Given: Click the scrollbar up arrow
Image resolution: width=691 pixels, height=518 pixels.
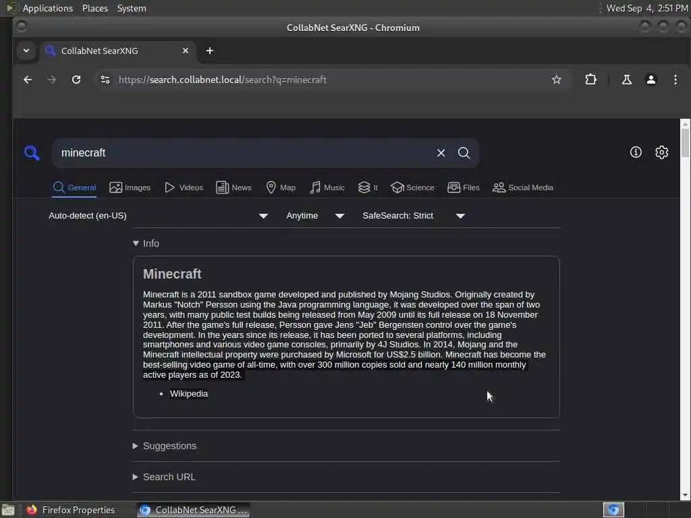Looking at the screenshot, I should tap(685, 124).
